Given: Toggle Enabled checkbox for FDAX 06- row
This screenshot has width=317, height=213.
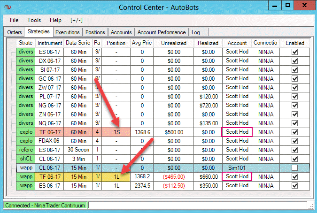Looking at the screenshot, I should (294, 141).
